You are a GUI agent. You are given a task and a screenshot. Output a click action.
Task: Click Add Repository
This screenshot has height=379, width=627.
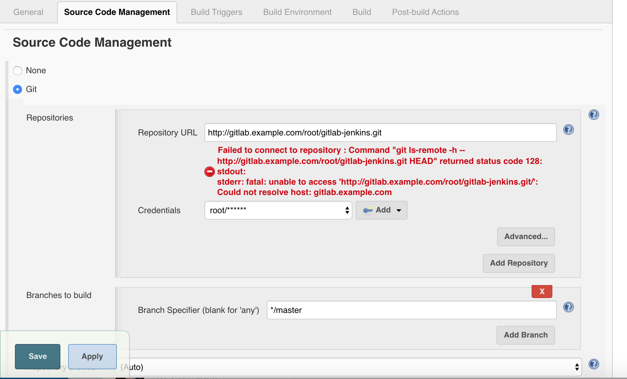tap(518, 263)
